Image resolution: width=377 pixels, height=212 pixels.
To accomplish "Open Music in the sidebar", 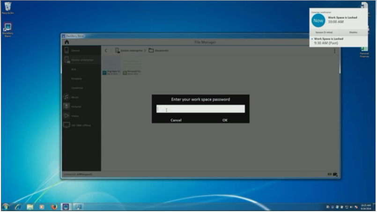I will tap(75, 97).
